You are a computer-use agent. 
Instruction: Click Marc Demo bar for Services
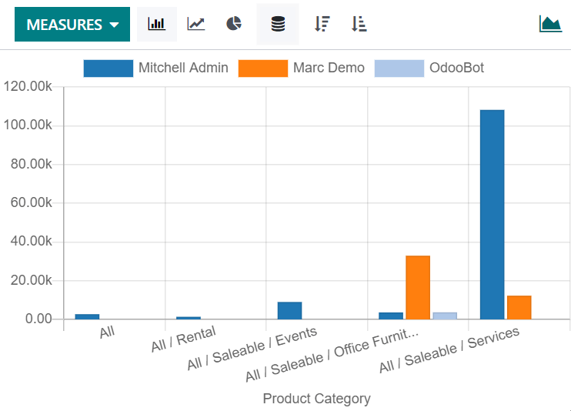click(519, 307)
